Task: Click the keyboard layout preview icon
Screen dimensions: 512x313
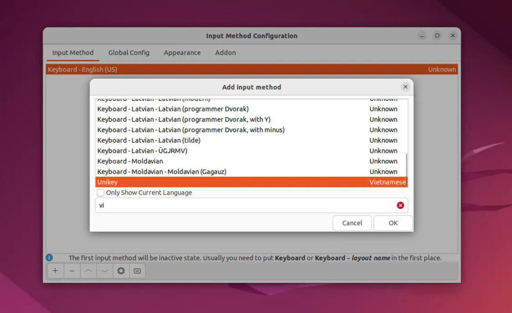Action: 137,271
